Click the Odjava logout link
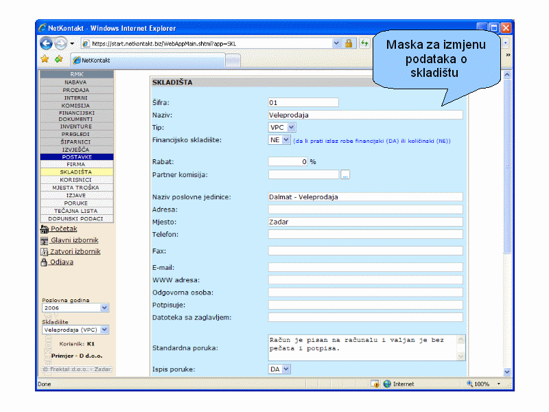The width and height of the screenshot is (549, 412). coord(62,262)
